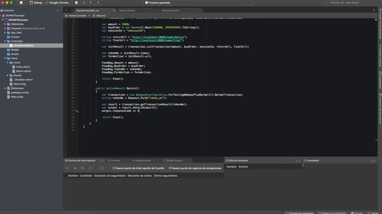Select the root-level Web.config file
The image size is (382, 214).
click(17, 97)
